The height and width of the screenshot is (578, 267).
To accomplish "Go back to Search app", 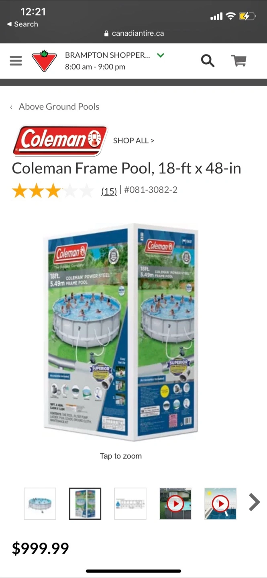I will (22, 24).
